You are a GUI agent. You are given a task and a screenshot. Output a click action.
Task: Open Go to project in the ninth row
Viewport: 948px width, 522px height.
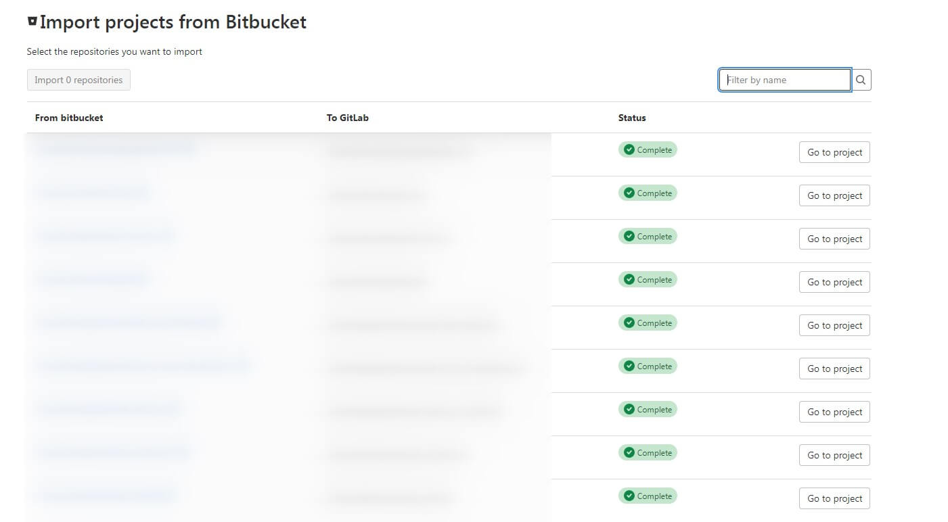click(834, 498)
